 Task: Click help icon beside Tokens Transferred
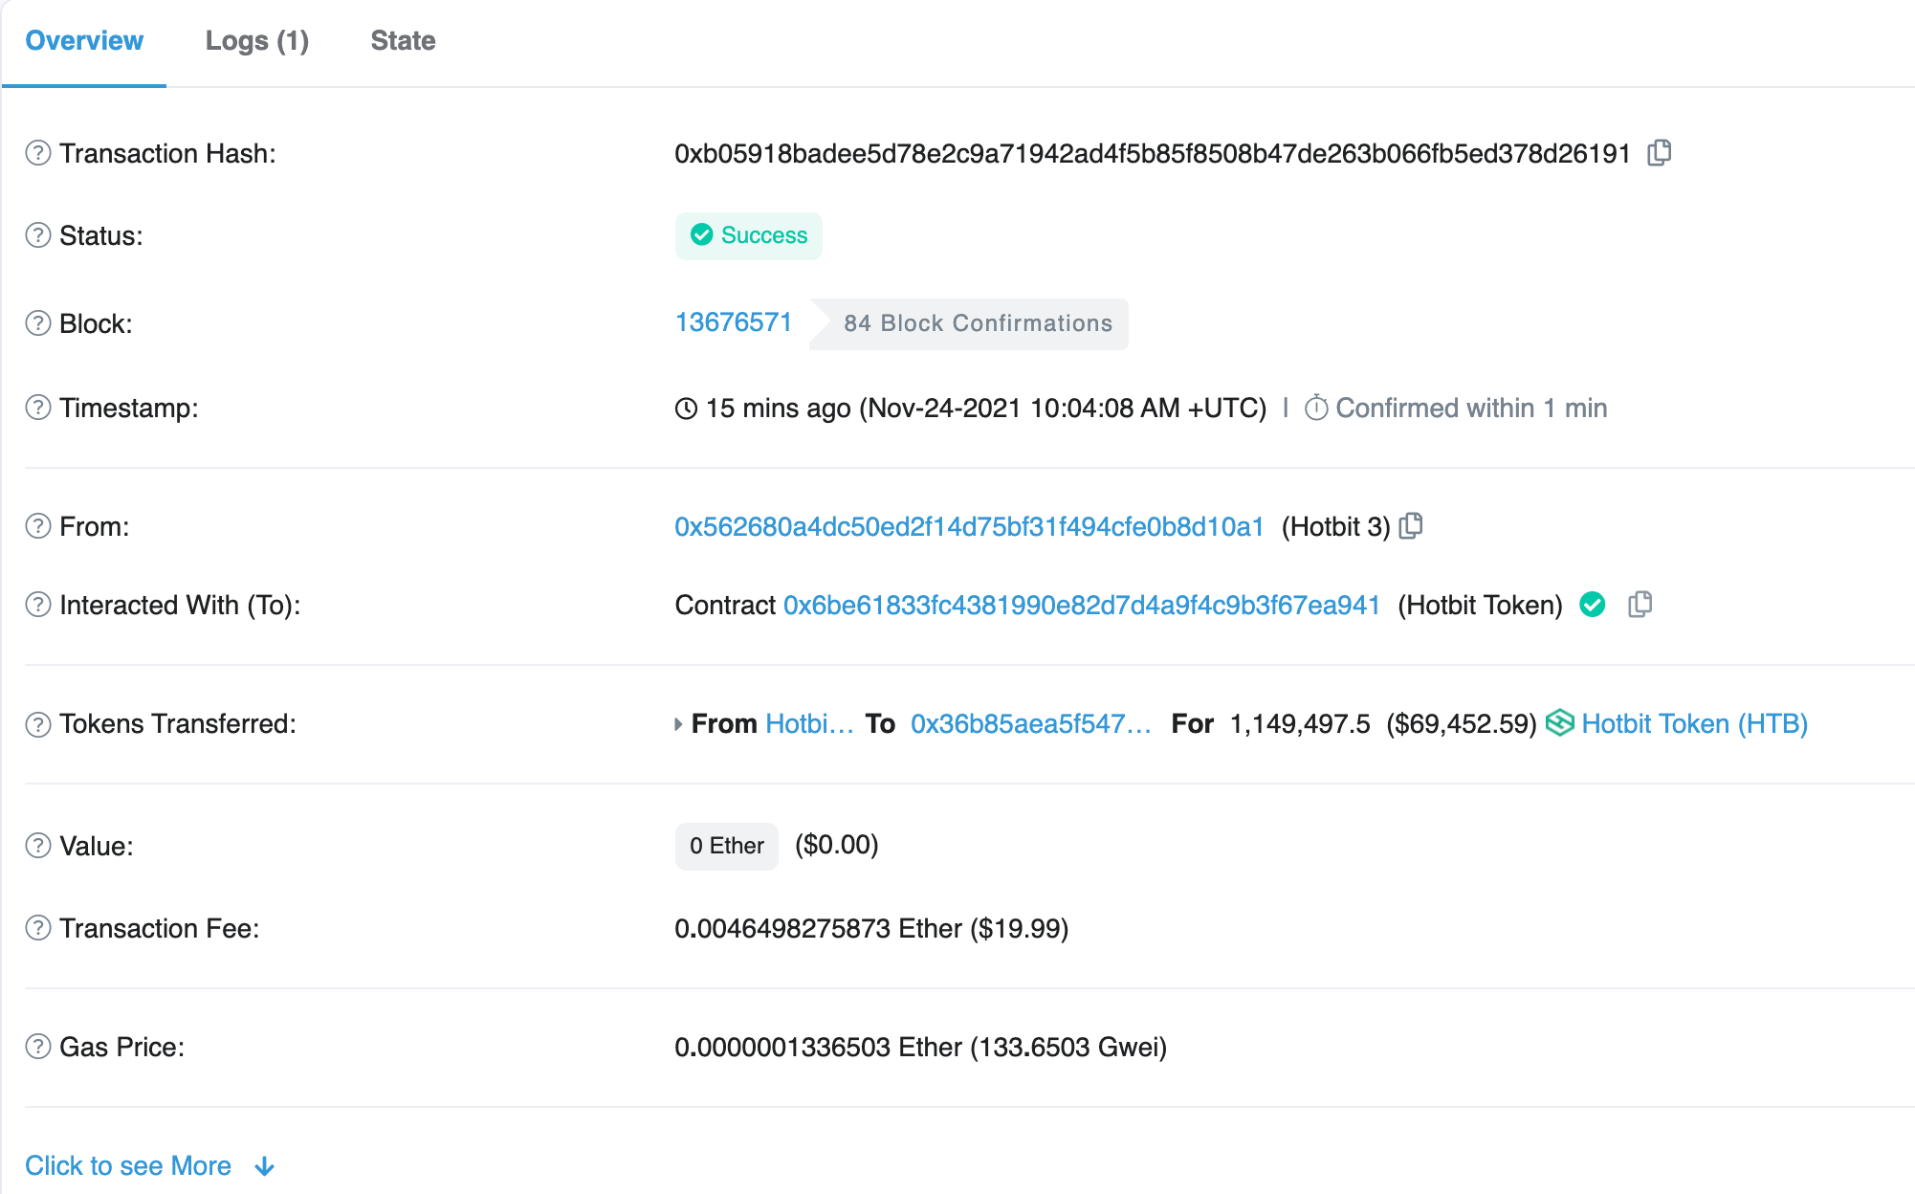[38, 724]
